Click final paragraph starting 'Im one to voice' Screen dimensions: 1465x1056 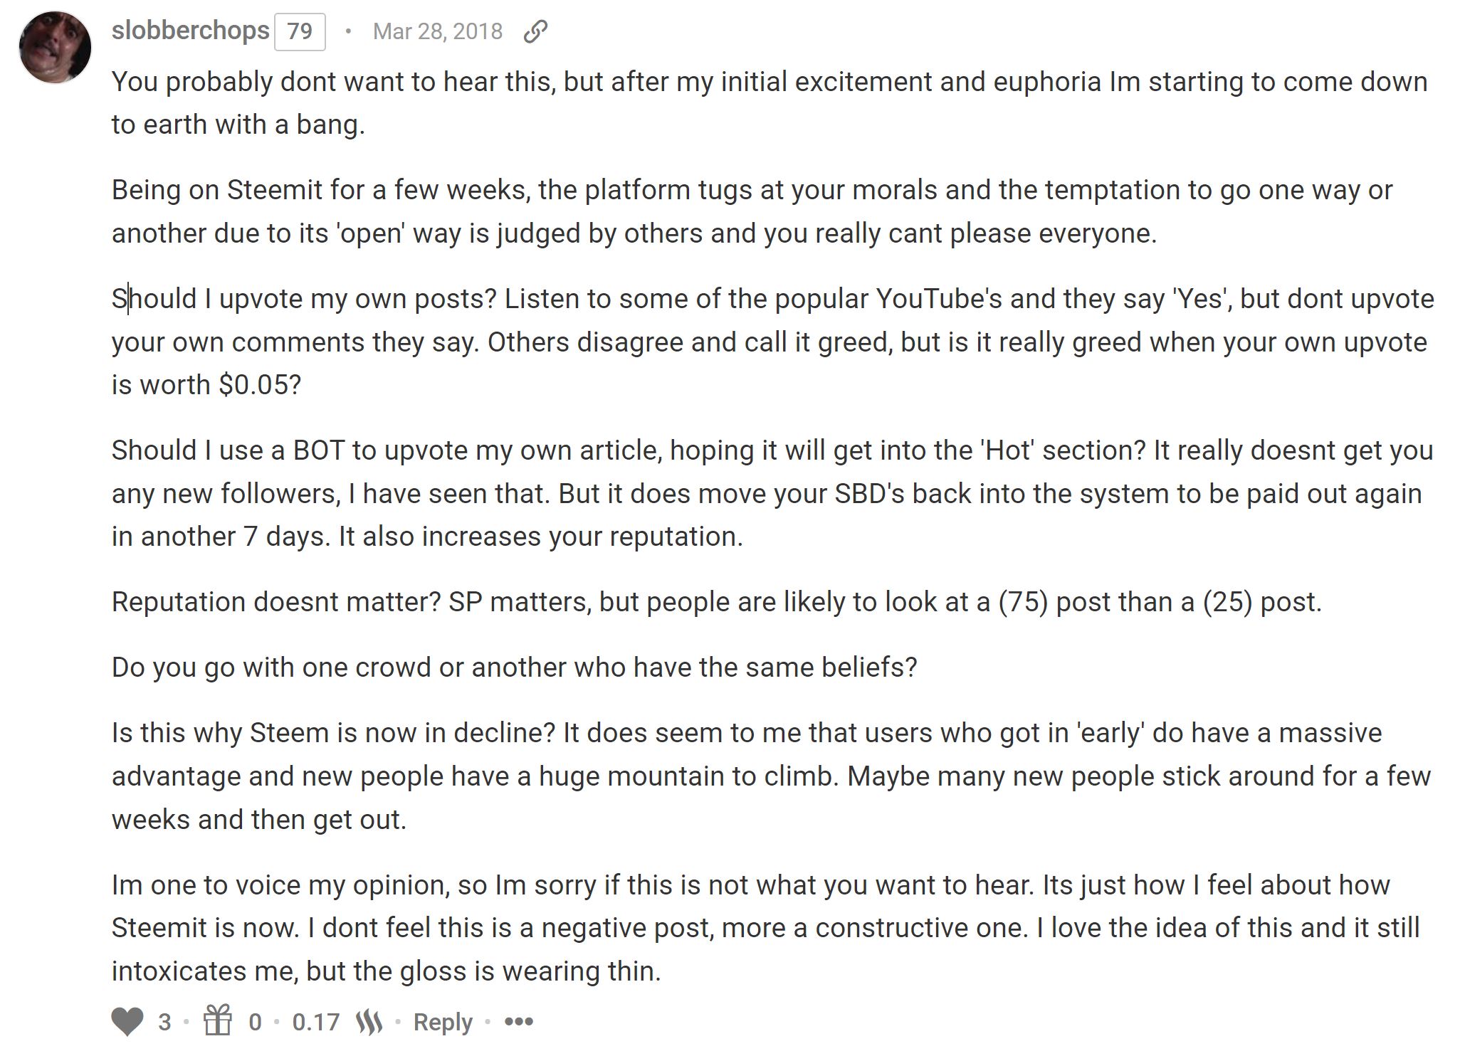click(x=766, y=928)
